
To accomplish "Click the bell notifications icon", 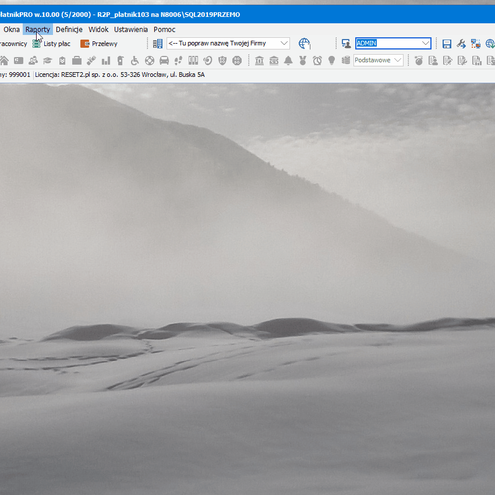I will 288,61.
